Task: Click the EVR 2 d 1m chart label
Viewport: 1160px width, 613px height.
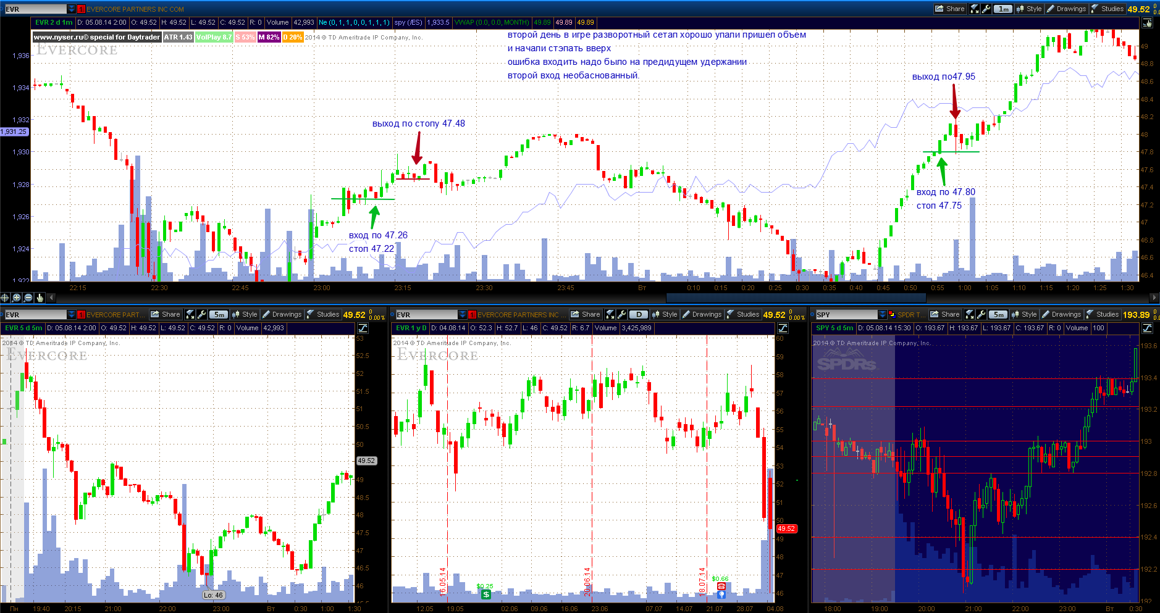Action: [54, 22]
